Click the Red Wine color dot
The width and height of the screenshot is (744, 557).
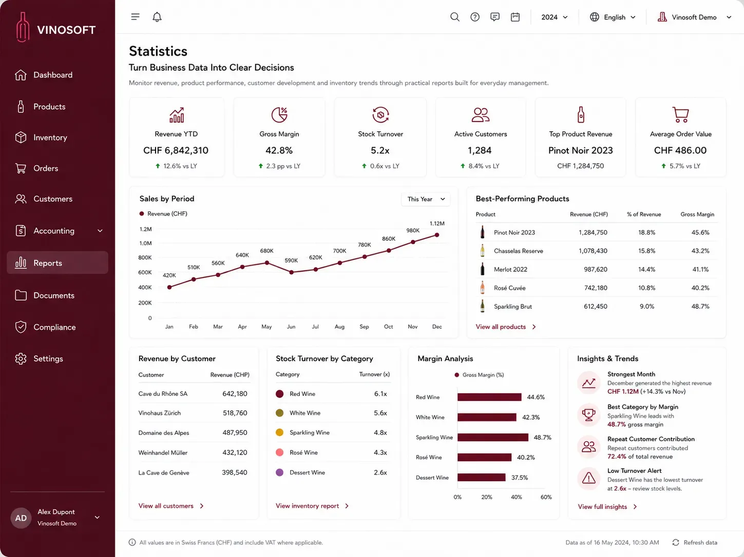280,394
